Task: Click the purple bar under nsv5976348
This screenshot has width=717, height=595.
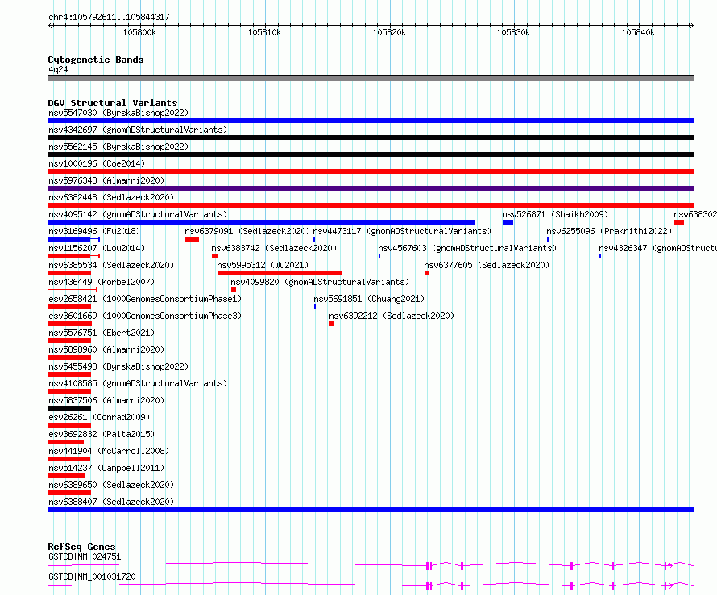Action: point(371,188)
